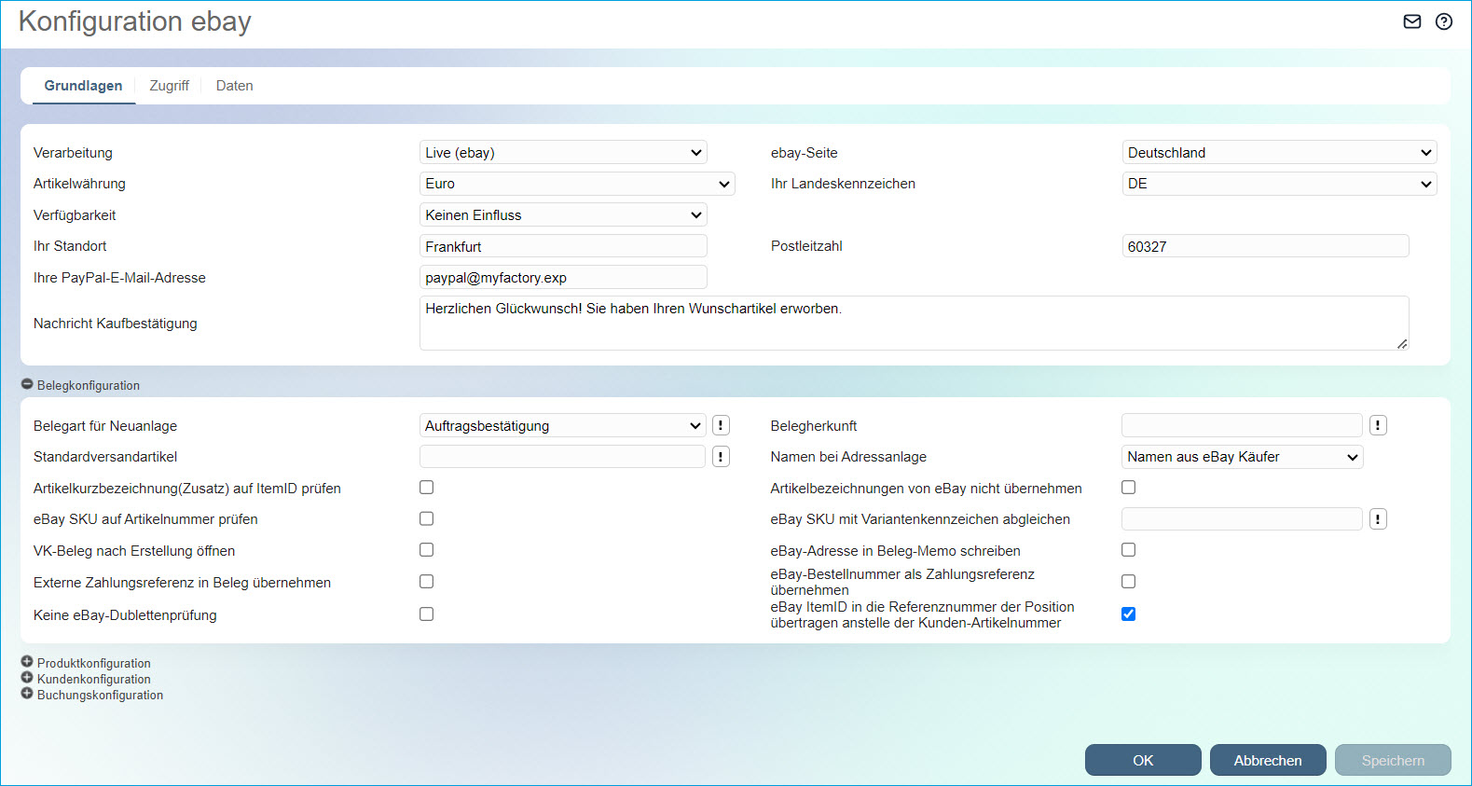Toggle eBay-Bestellnummer als Zahlungsreferenz checkbox
Viewport: 1472px width, 786px height.
(1128, 581)
